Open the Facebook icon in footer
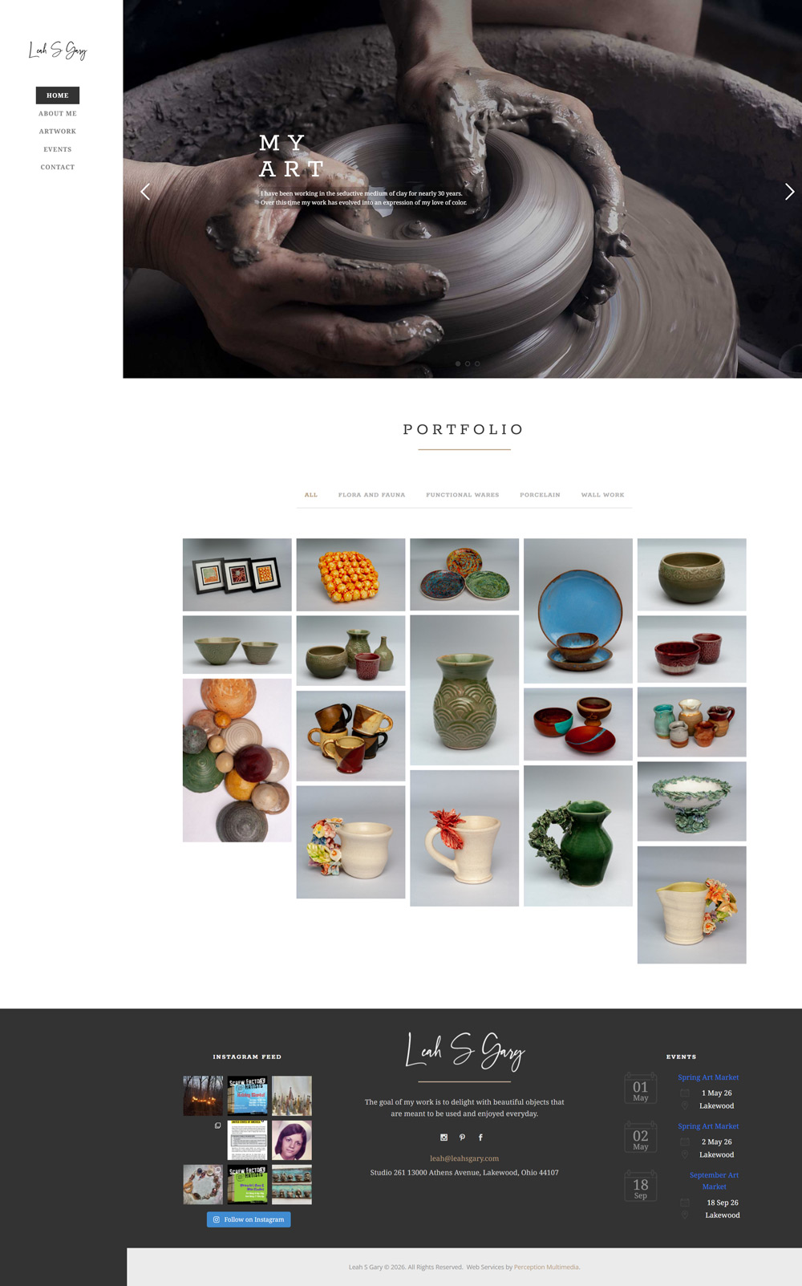Image resolution: width=802 pixels, height=1286 pixels. [480, 1137]
